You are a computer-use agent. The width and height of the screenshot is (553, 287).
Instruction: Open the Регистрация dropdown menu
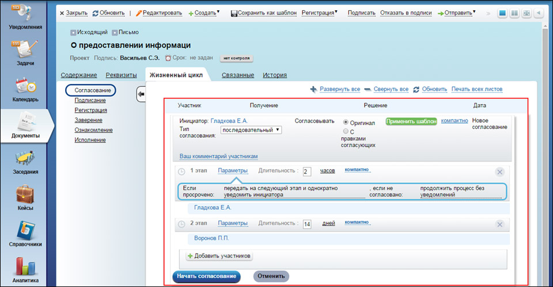[x=320, y=13]
